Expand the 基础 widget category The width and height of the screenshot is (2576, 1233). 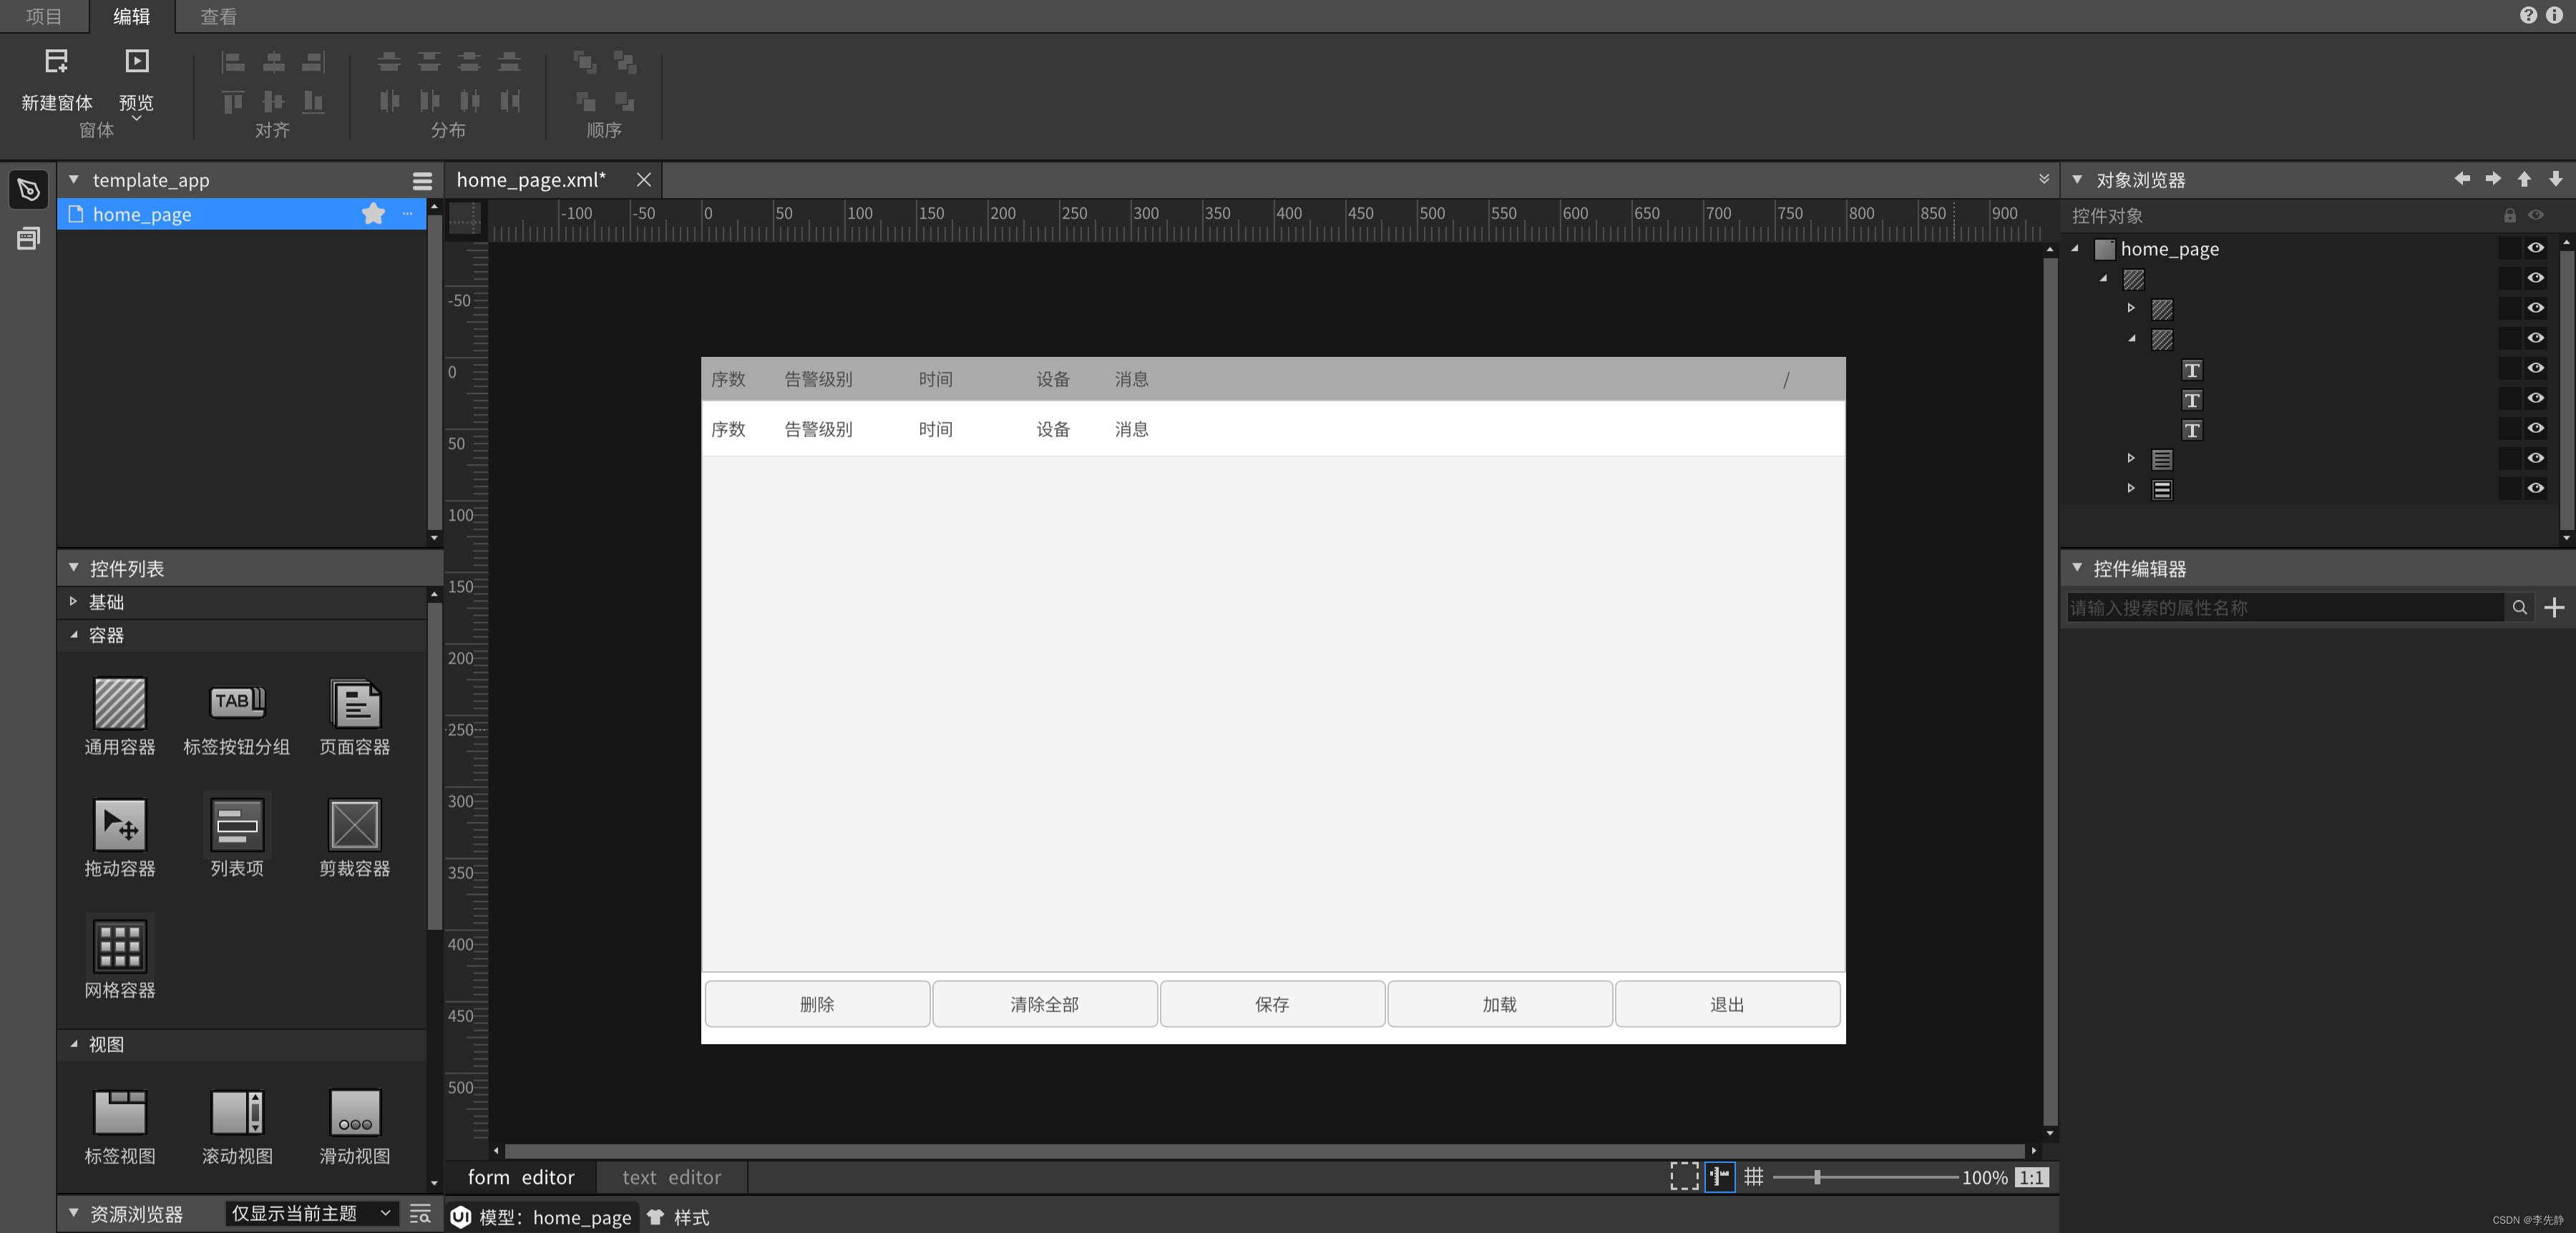(73, 601)
